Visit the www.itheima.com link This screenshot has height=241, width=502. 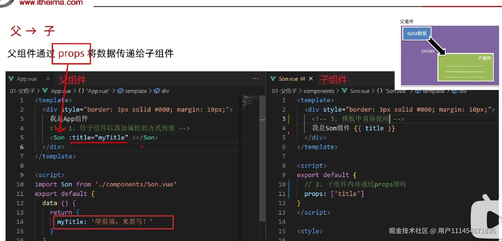[x=51, y=3]
